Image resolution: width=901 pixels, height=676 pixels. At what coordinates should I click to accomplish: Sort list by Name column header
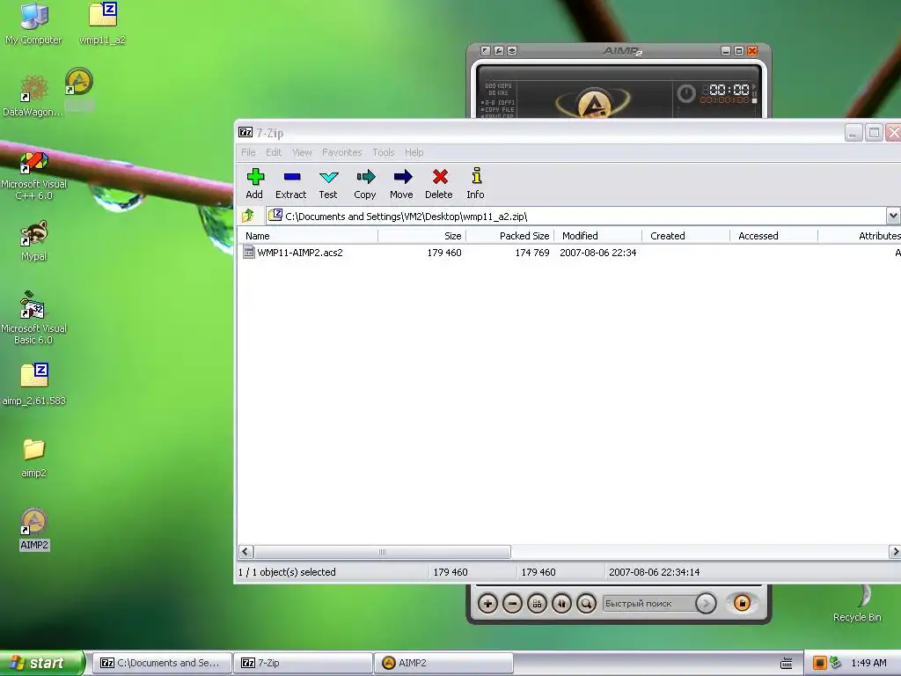coord(307,236)
